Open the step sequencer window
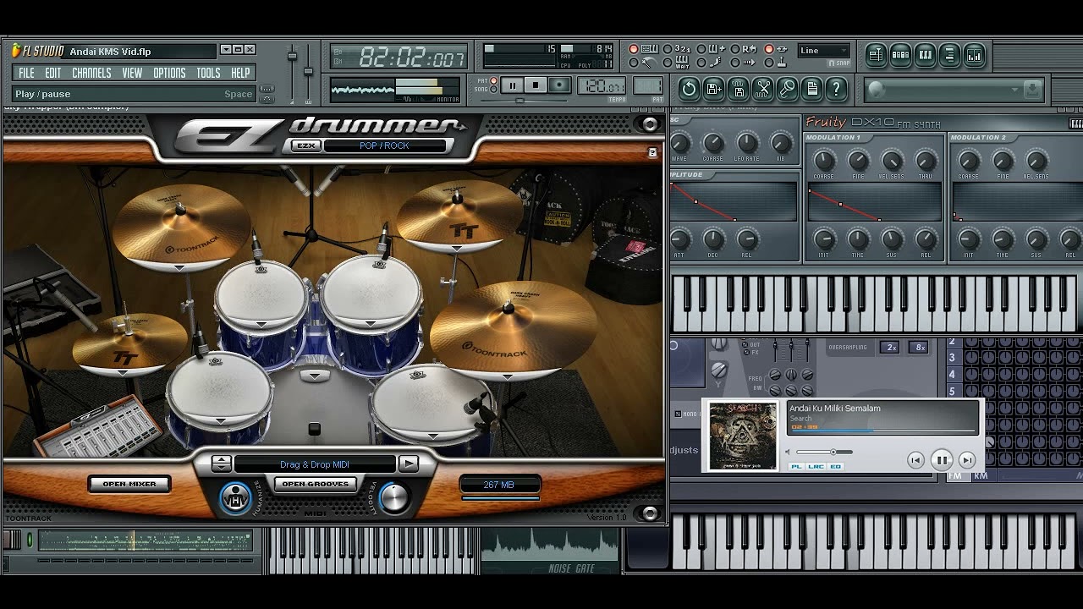 point(900,55)
